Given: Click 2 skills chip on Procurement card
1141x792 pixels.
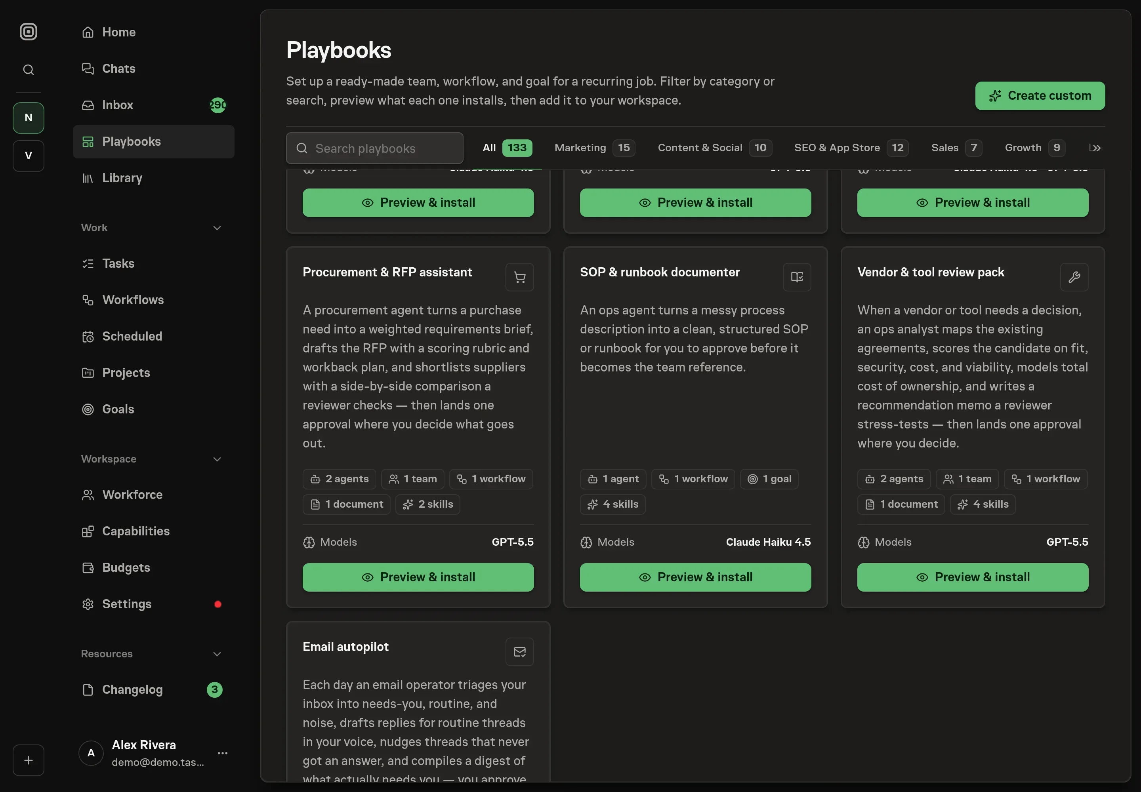Looking at the screenshot, I should (427, 505).
